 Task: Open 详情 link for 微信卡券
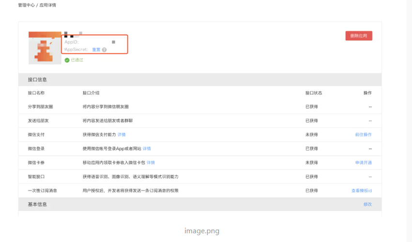(151, 163)
